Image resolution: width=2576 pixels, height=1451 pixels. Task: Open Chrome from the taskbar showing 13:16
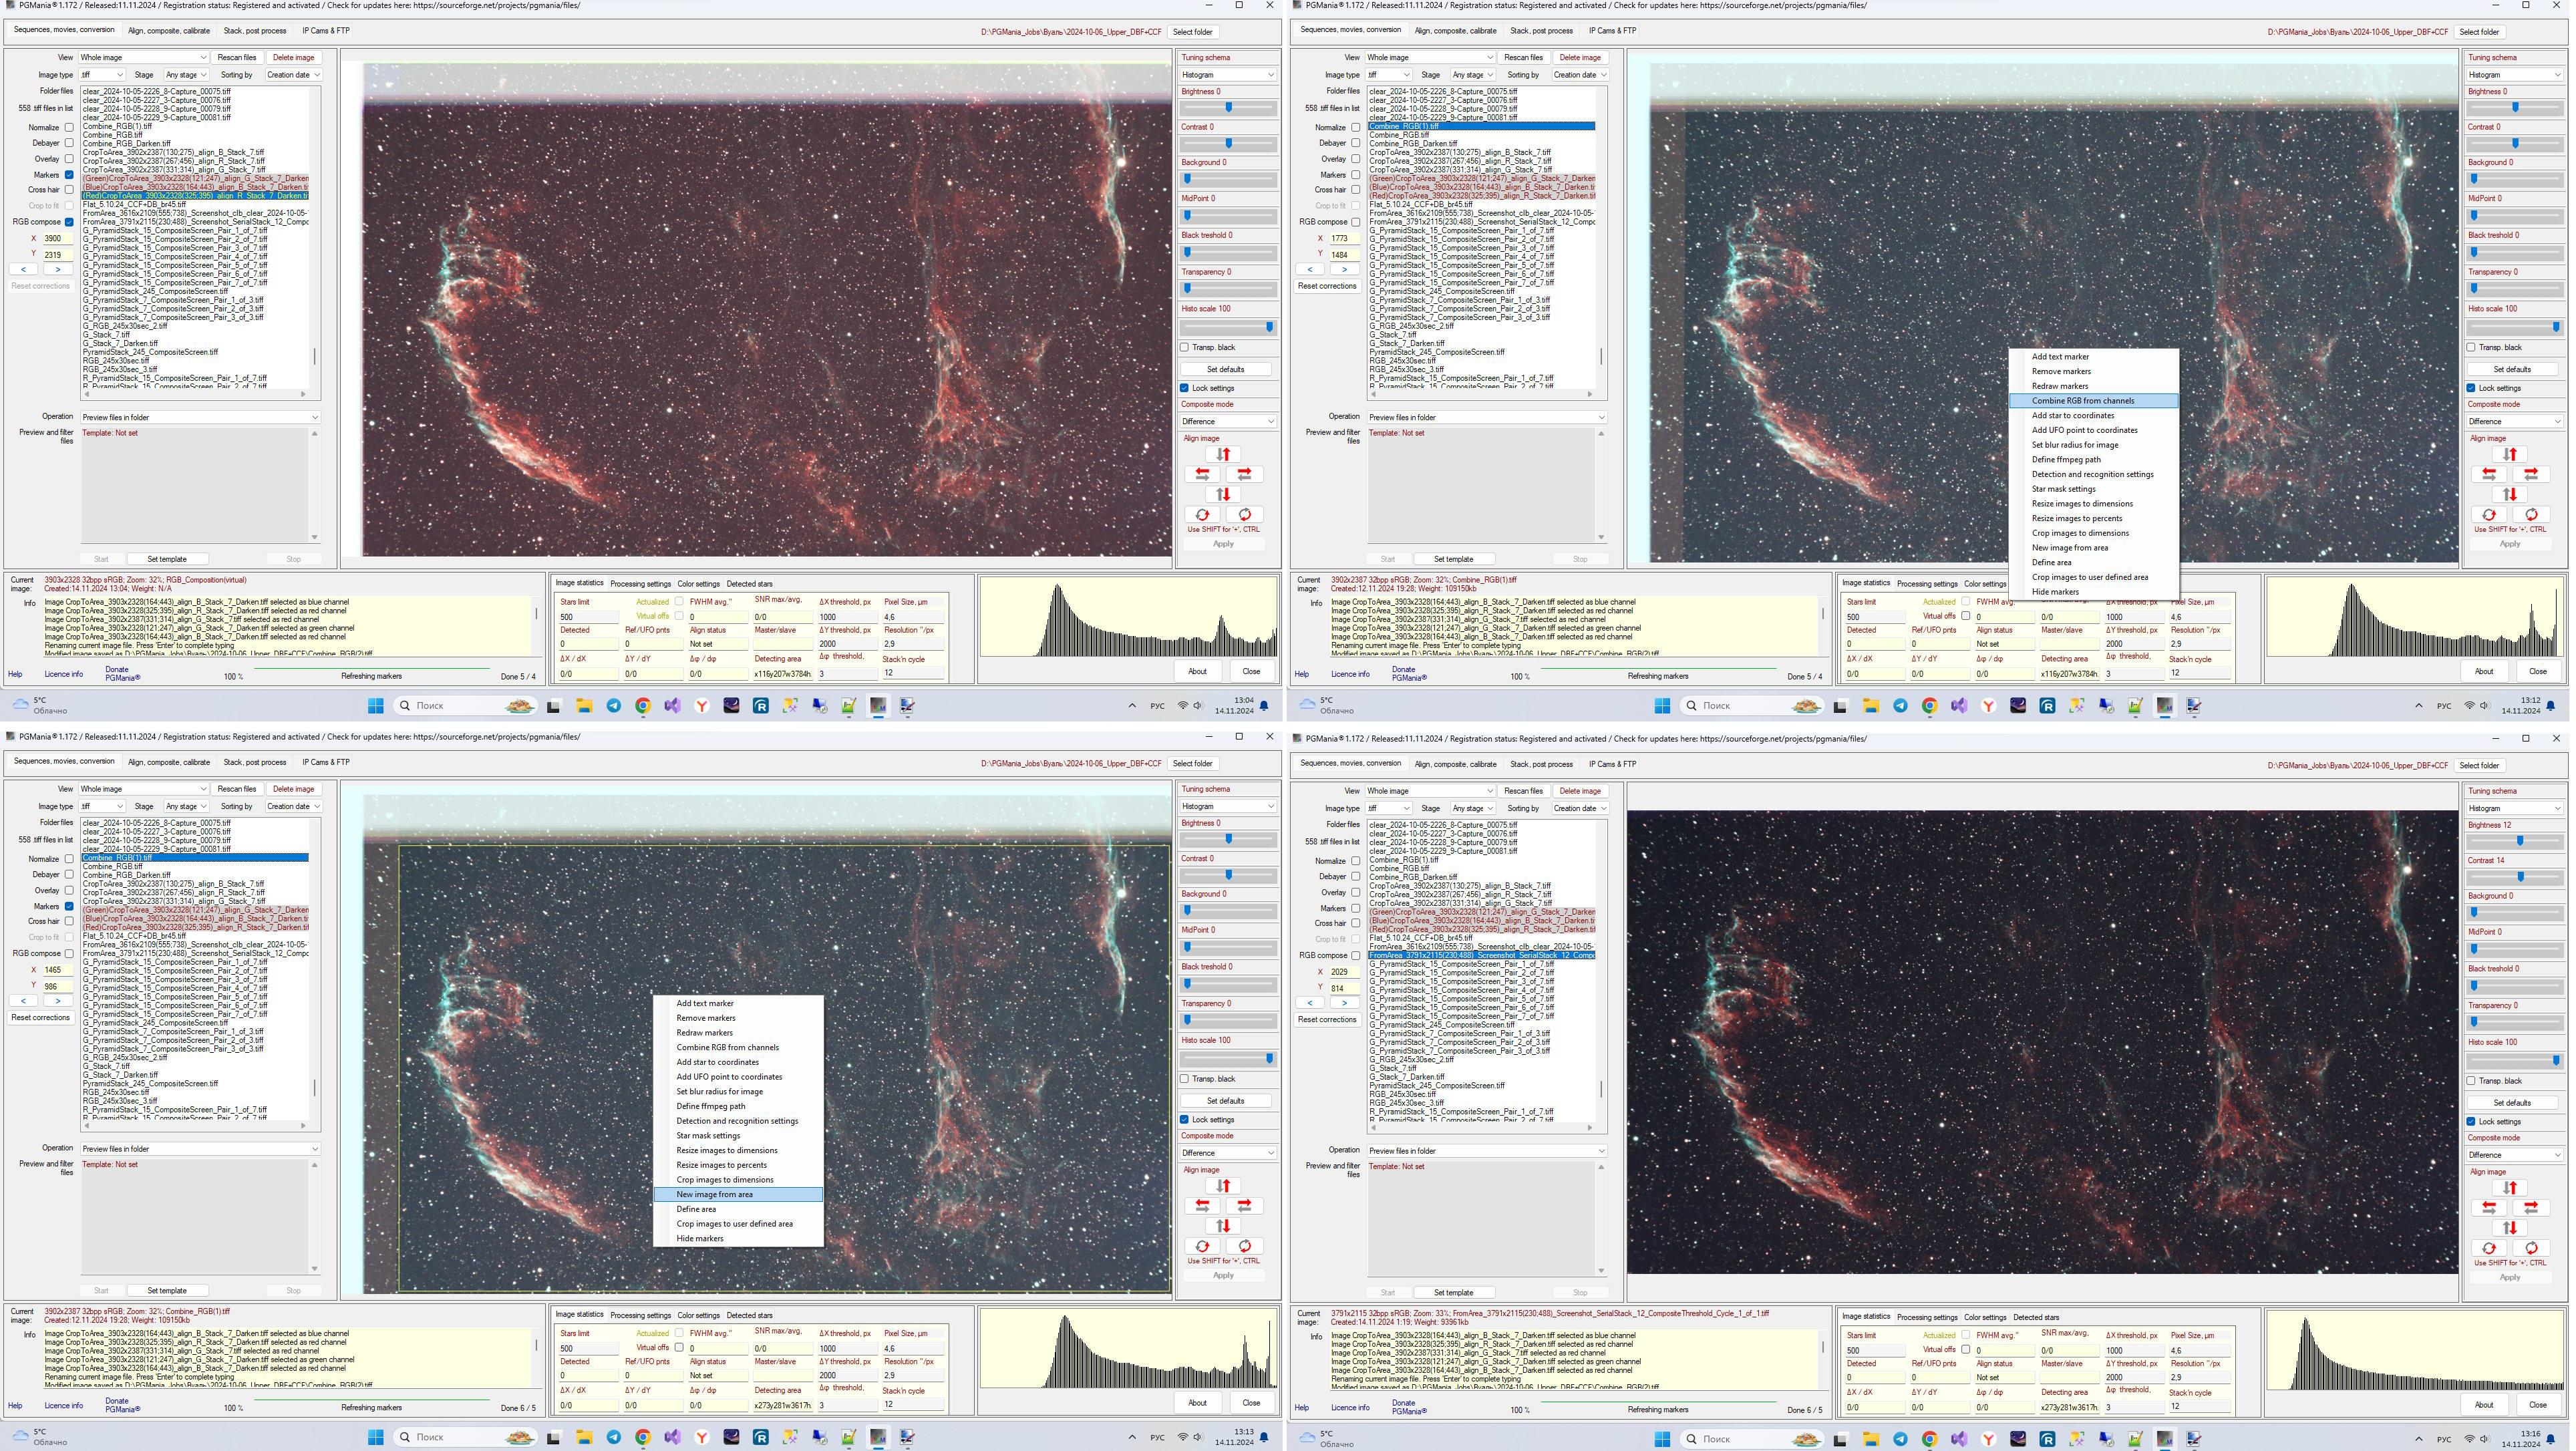point(1929,1439)
